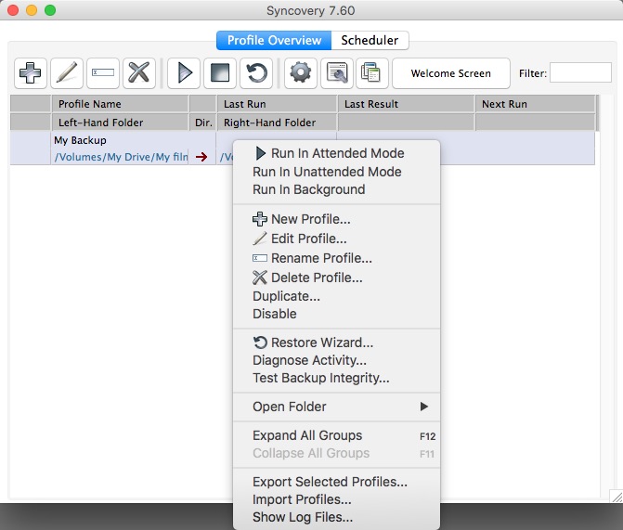
Task: Click into the Filter field
Action: 580,72
